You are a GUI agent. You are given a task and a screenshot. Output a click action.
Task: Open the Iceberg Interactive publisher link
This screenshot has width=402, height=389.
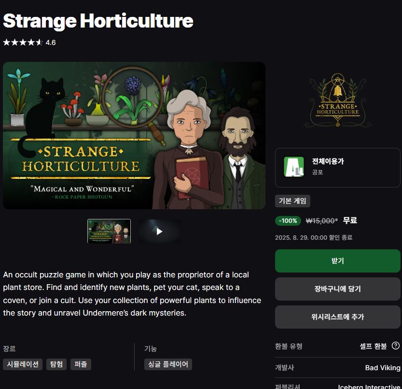click(x=369, y=387)
